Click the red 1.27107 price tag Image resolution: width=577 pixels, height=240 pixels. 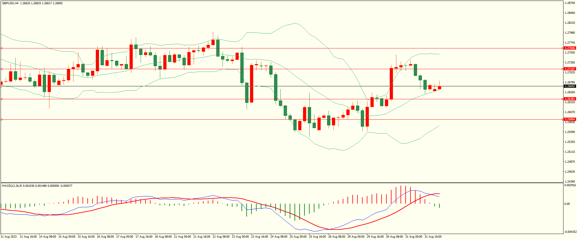tap(569, 69)
